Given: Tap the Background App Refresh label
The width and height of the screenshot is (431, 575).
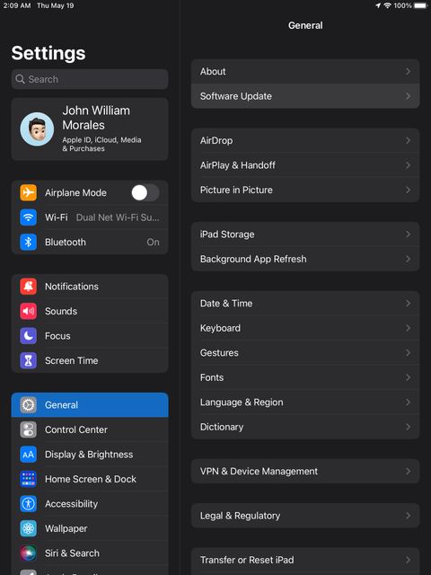Looking at the screenshot, I should click(253, 259).
